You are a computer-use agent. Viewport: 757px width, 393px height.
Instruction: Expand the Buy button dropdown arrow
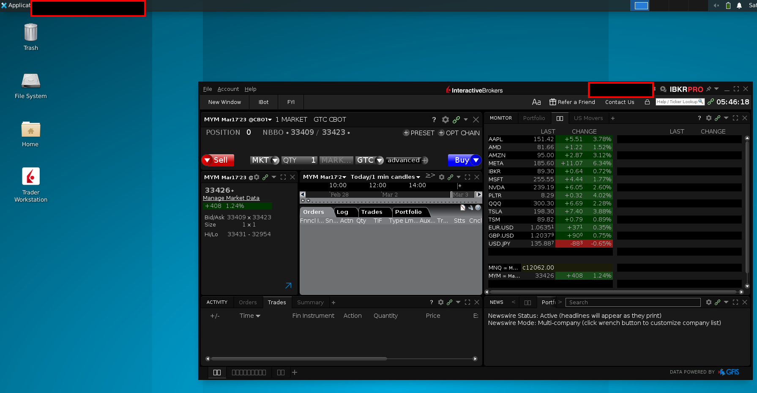(x=476, y=160)
